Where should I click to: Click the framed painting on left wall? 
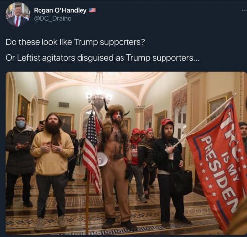tap(24, 107)
